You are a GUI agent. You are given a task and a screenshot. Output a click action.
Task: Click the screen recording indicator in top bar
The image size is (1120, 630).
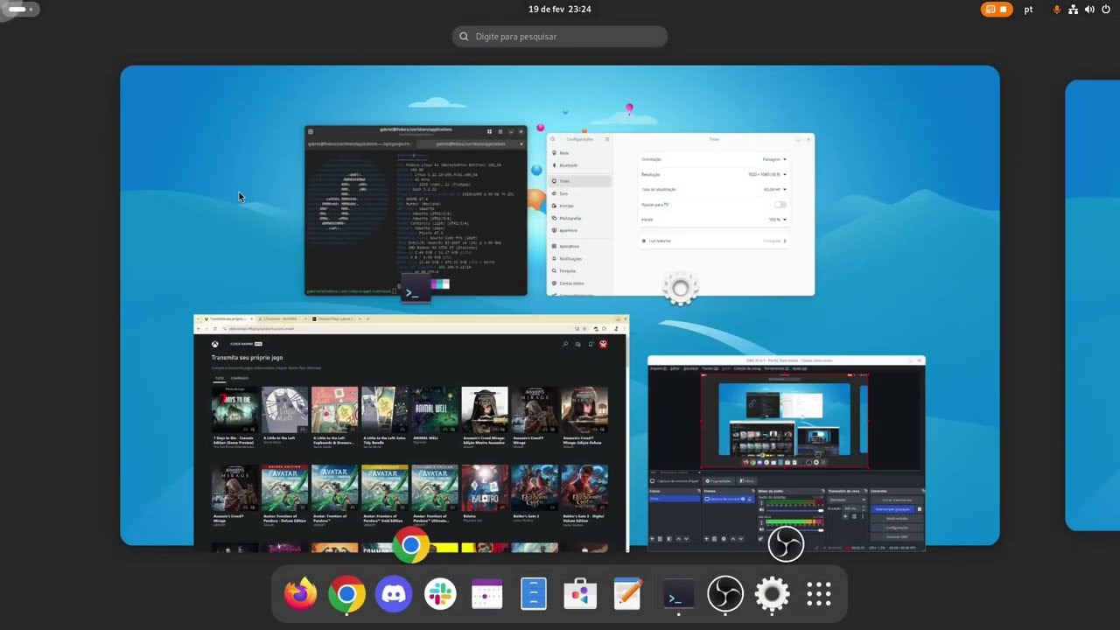[997, 10]
